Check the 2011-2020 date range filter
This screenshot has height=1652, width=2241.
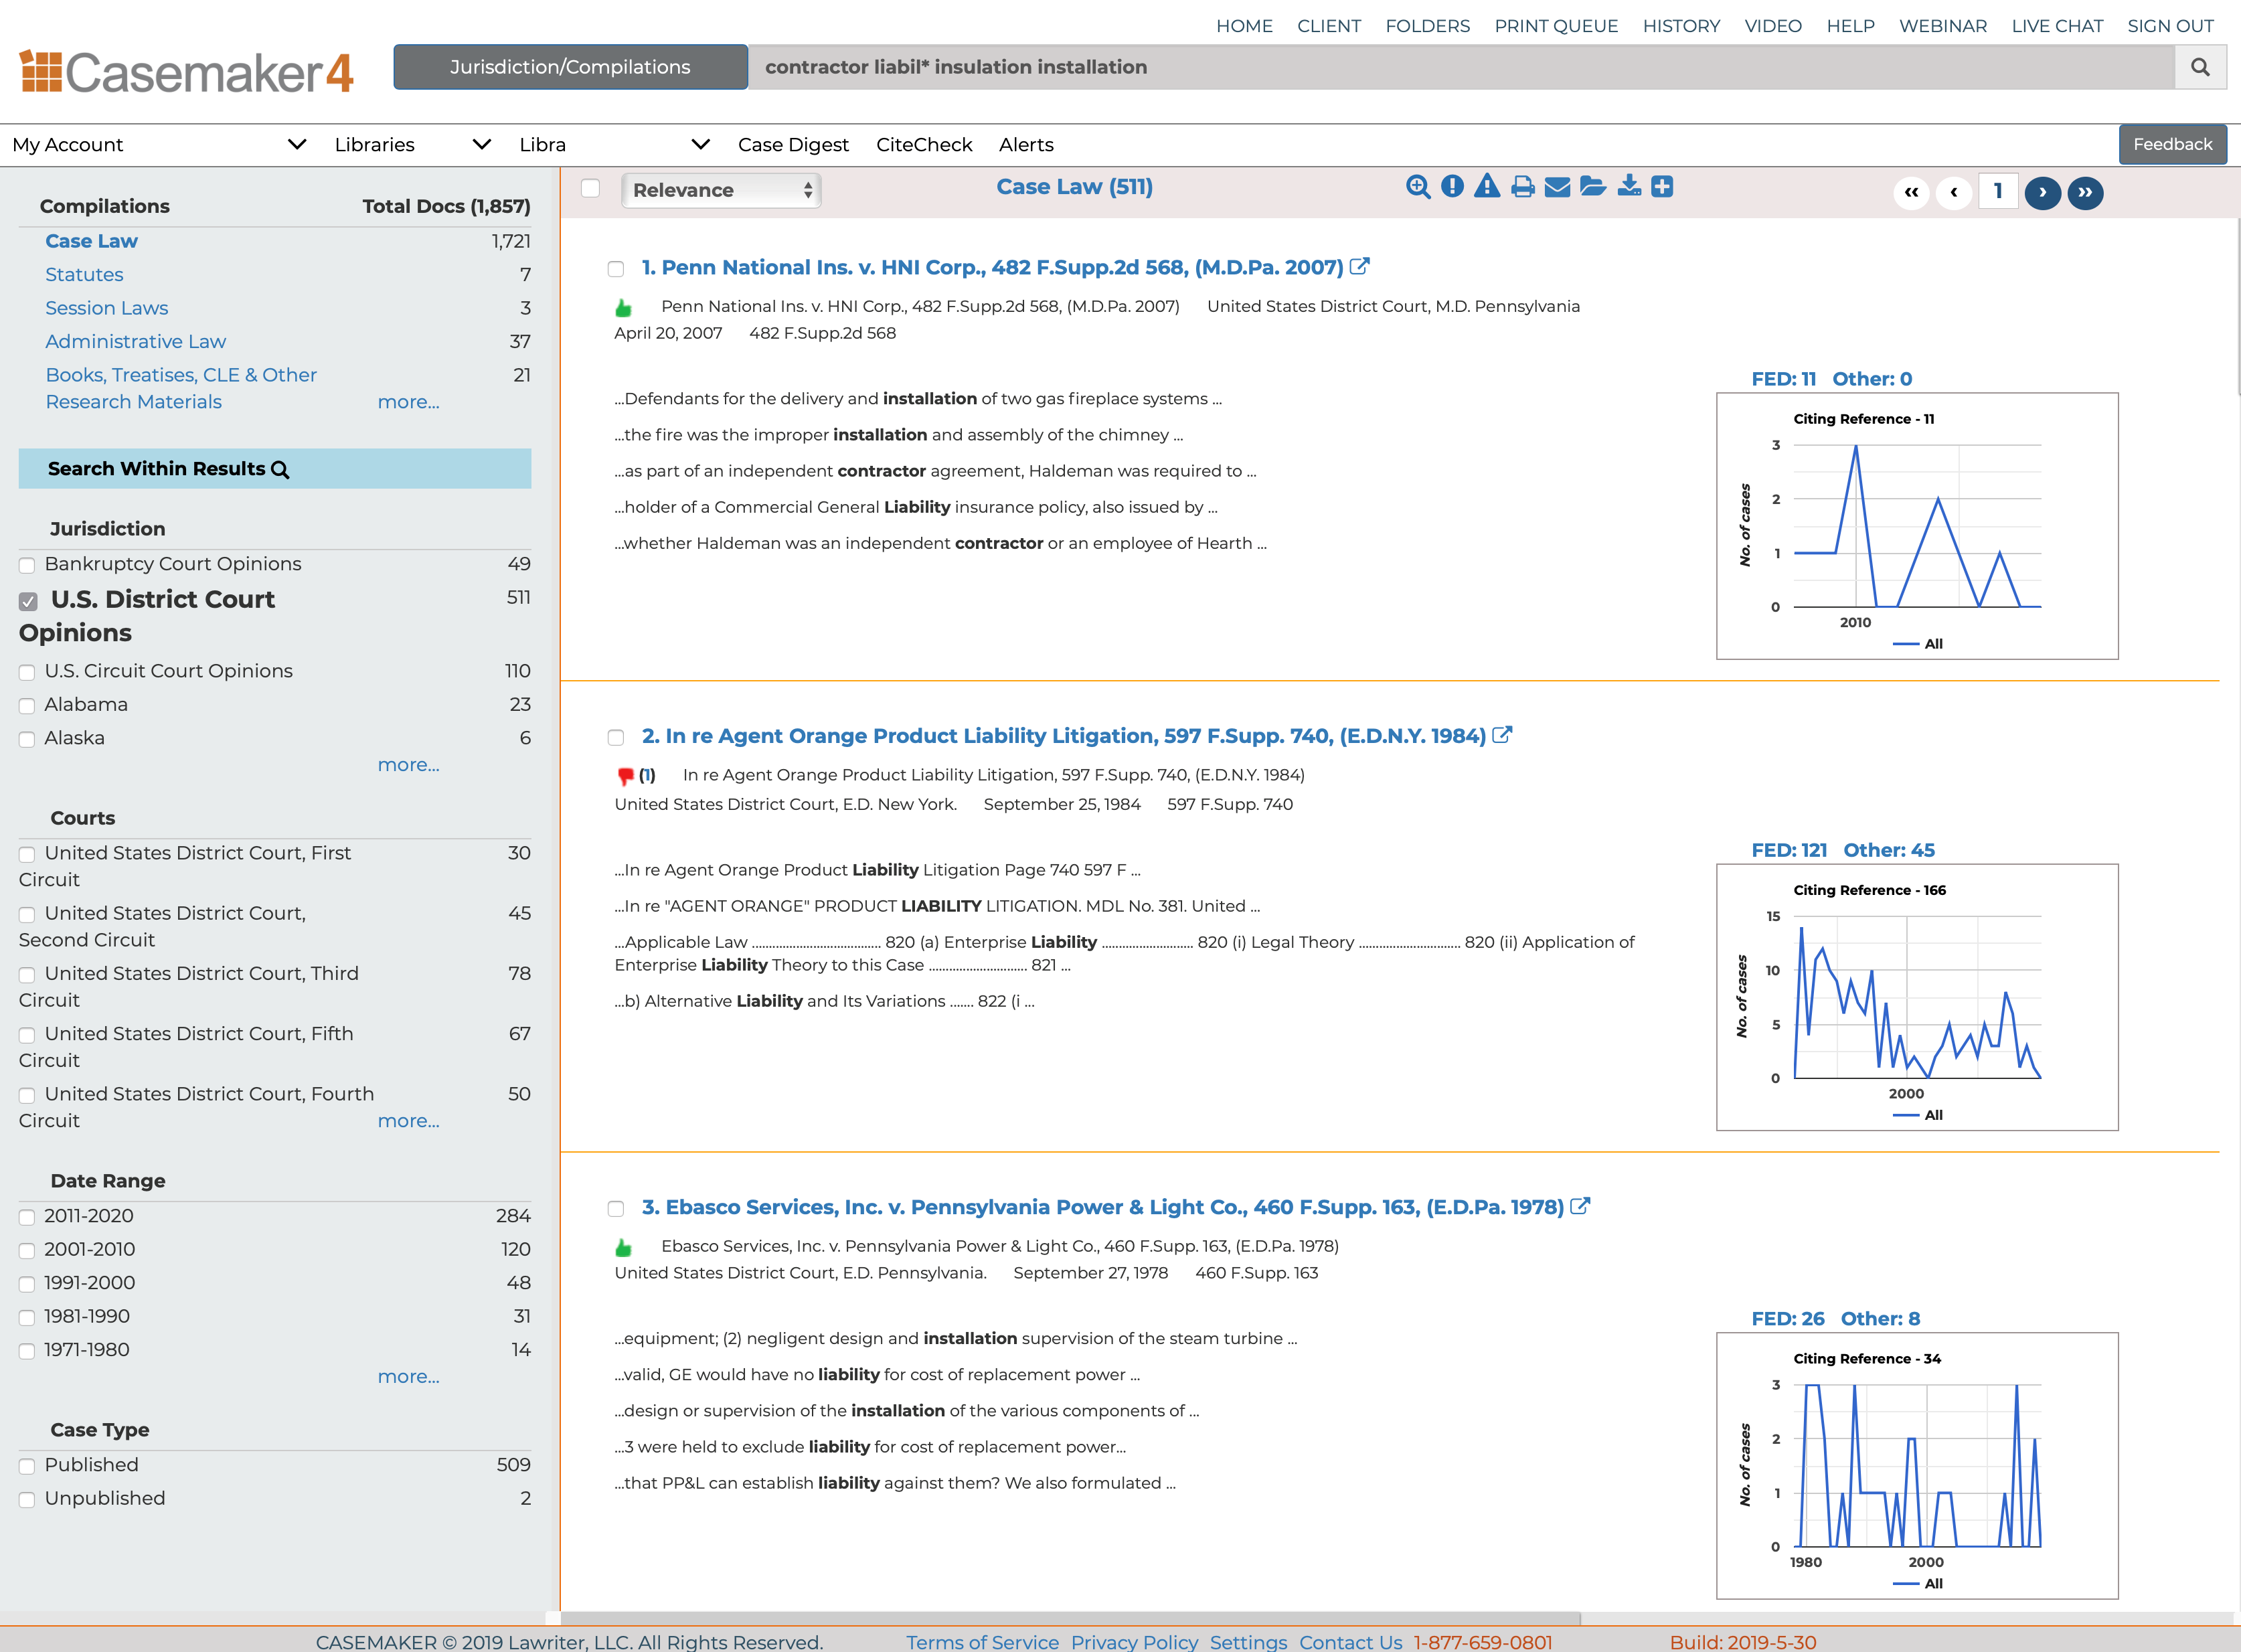click(27, 1218)
